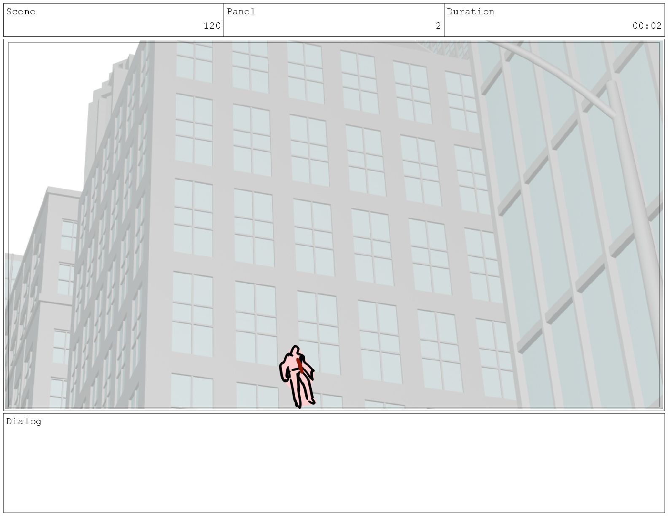Select the panel number 2
Image resolution: width=668 pixels, height=516 pixels.
pos(438,26)
